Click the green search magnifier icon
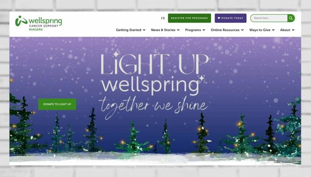This screenshot has height=177, width=311. [x=291, y=18]
